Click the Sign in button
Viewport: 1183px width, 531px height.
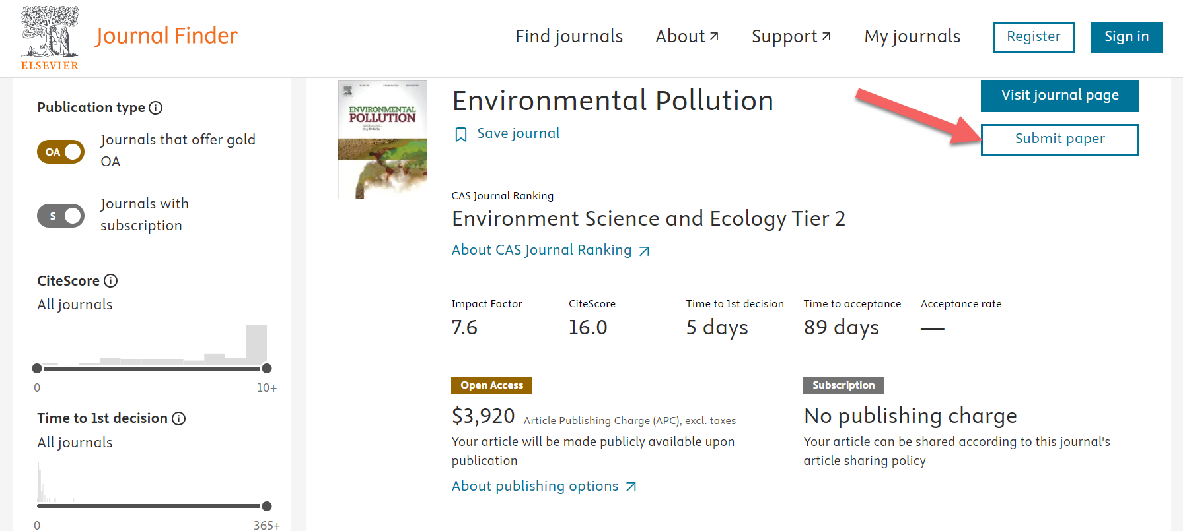pos(1127,37)
